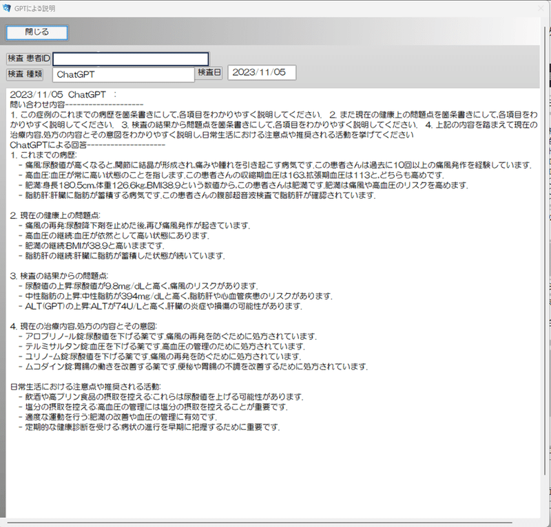Focus the 検査 患者ID input field

pos(130,59)
